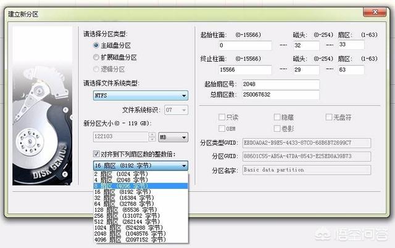The height and width of the screenshot is (248, 395).
Task: Click the start 磁头 field containing 32
Action: coord(306,46)
